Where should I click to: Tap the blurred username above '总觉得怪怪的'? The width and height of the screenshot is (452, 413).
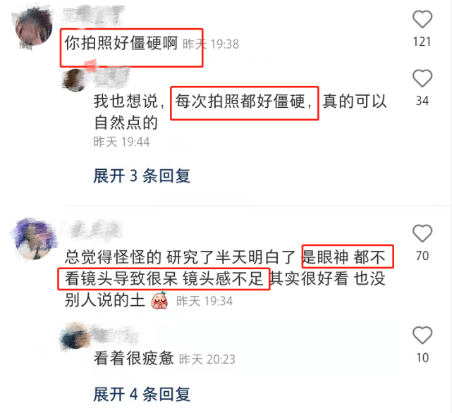coord(92,229)
